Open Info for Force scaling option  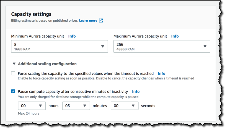(x=161, y=73)
